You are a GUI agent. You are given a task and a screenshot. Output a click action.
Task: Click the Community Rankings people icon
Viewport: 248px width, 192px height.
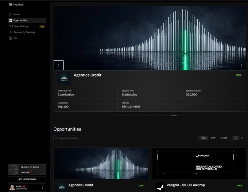11,32
